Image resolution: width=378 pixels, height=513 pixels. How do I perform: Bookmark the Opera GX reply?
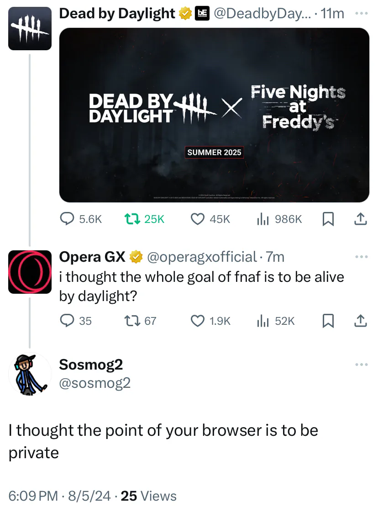[327, 321]
